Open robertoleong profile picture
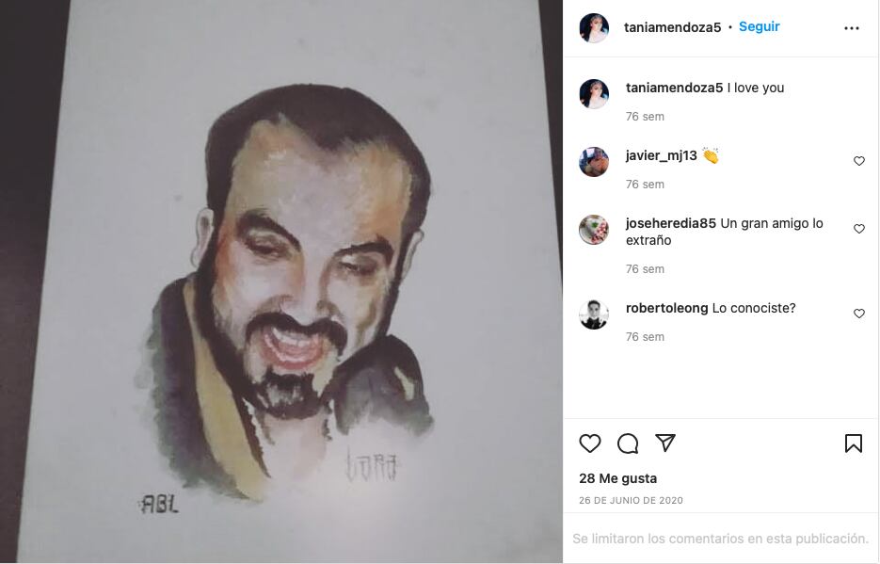The height and width of the screenshot is (564, 880). (x=594, y=314)
